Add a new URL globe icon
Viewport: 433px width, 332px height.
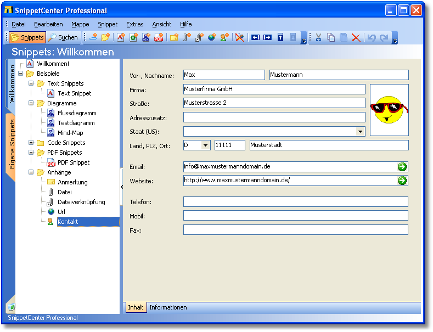click(212, 37)
